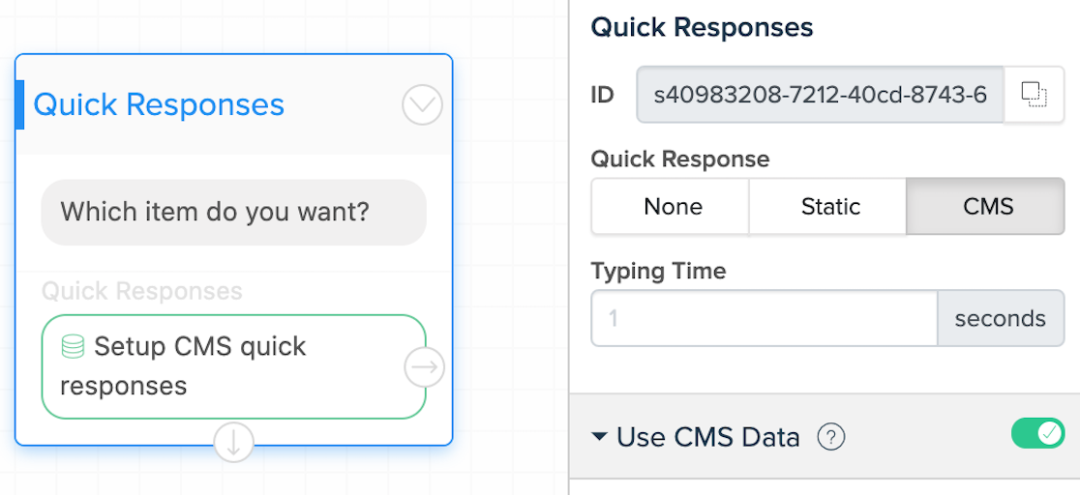Screen dimensions: 1080x495
Task: Click the help question mark beside Use CMS Data
Action: click(831, 436)
